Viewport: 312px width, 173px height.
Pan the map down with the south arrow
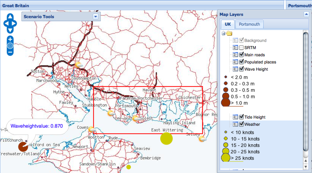(x=10, y=30)
